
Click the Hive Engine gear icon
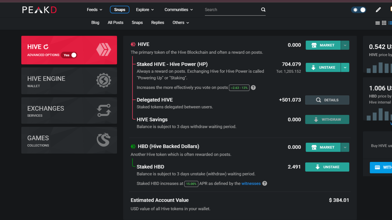pyautogui.click(x=104, y=81)
